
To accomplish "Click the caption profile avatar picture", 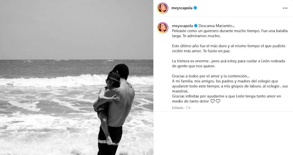I will tap(163, 27).
